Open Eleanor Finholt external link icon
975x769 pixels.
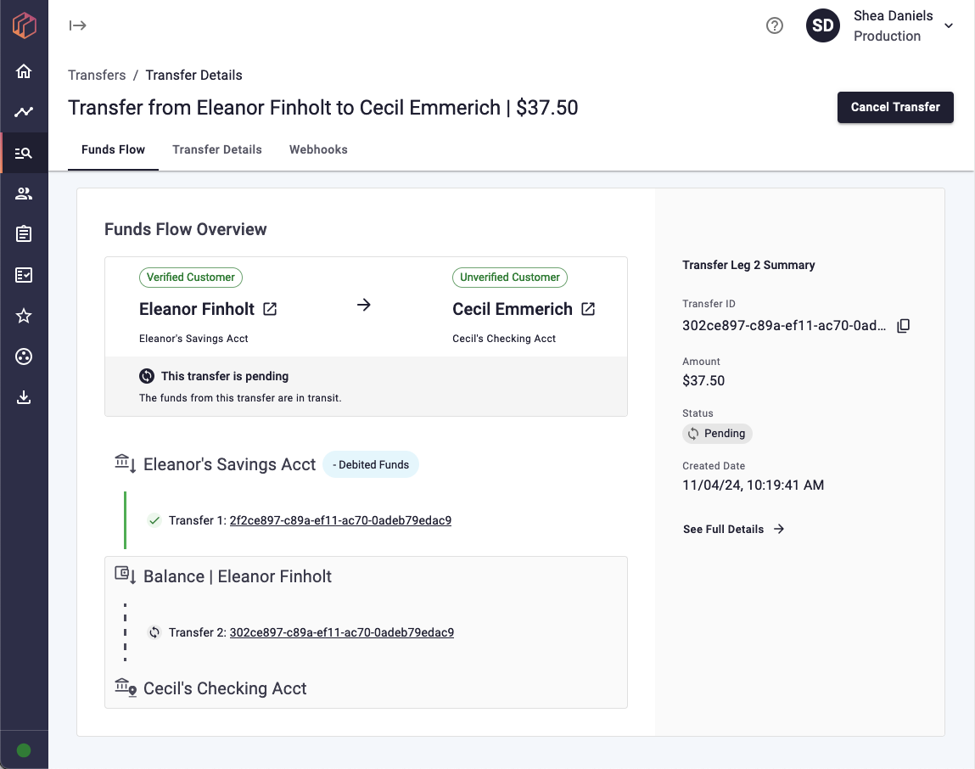click(x=270, y=309)
